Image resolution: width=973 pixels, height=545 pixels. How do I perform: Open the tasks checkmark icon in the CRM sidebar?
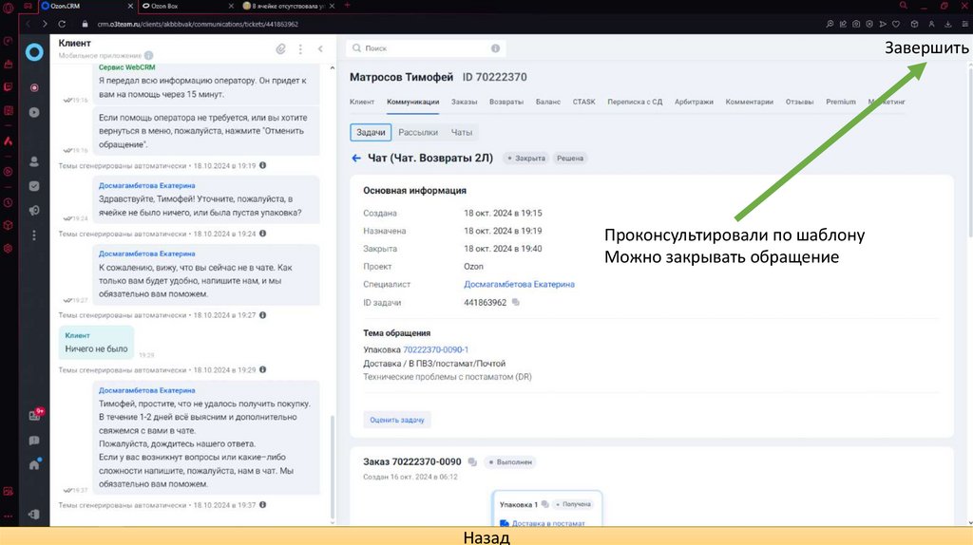[x=34, y=186]
